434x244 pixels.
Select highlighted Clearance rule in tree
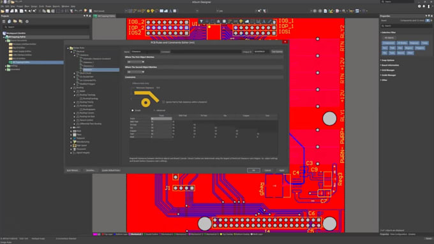101,70
